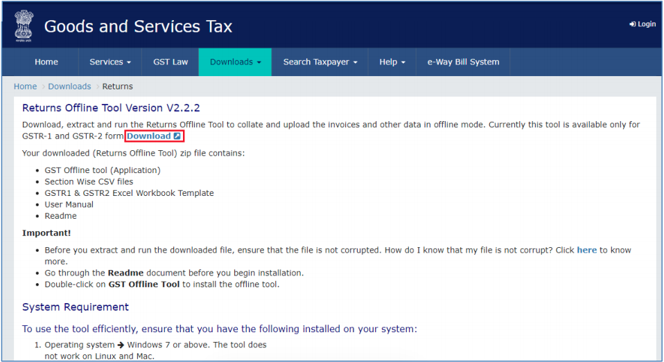Go to the Home menu item
The width and height of the screenshot is (664, 362).
tap(46, 62)
